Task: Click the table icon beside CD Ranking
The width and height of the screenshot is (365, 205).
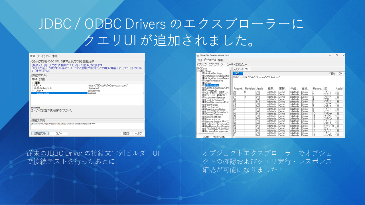Action: click(203, 85)
